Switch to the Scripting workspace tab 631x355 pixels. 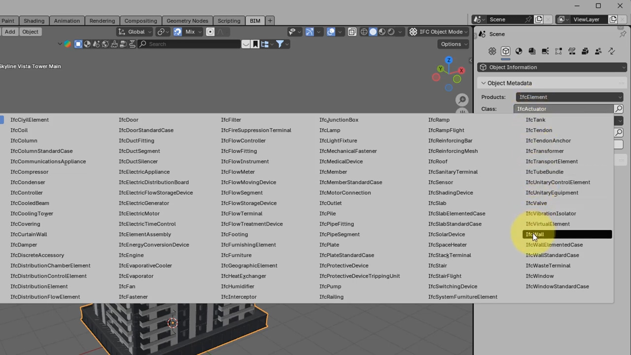coord(229,21)
